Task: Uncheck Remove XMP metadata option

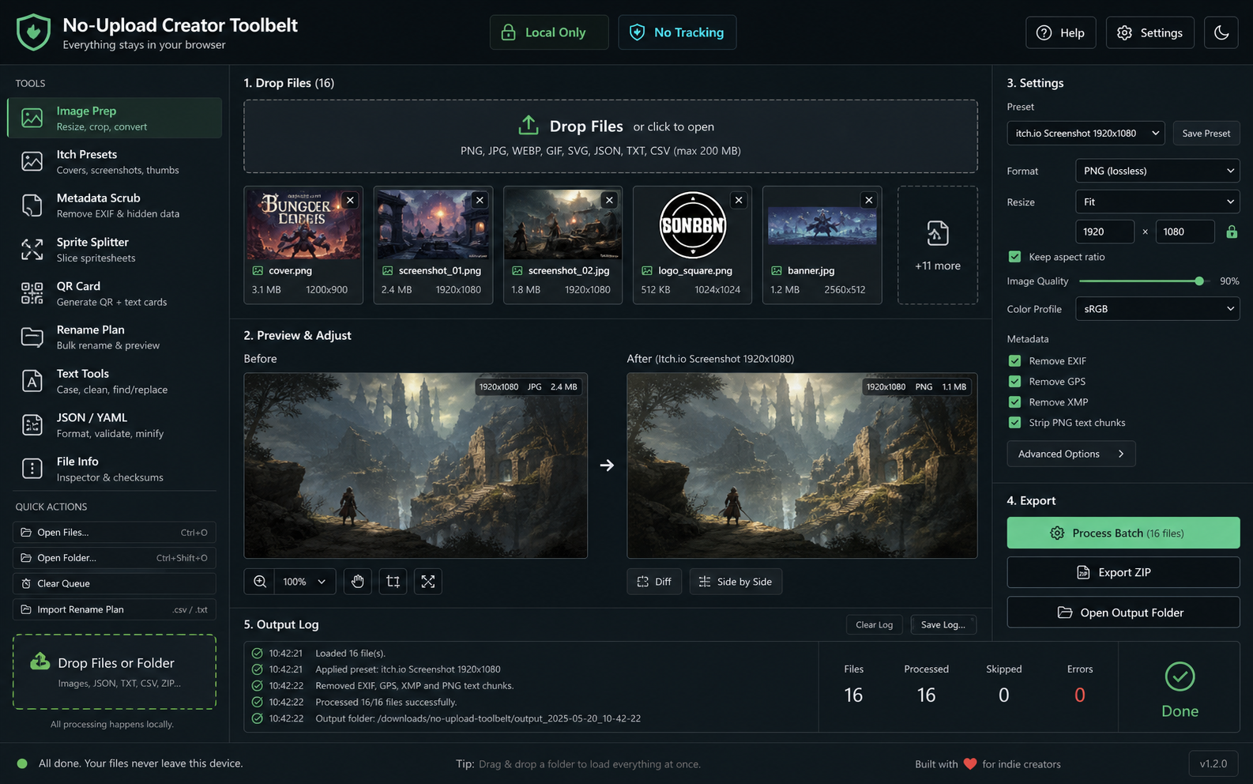Action: [x=1015, y=402]
